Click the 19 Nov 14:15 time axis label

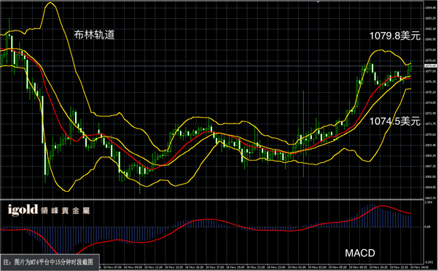pos(419,267)
